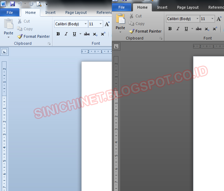Viewport: 224px width, 191px height.
Task: Expand Paste options arrow in right dark window
Action: coord(121,32)
